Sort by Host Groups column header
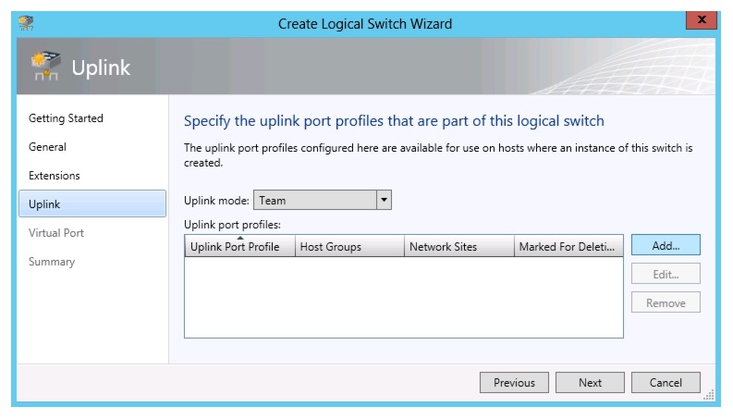The height and width of the screenshot is (419, 733). pyautogui.click(x=349, y=247)
